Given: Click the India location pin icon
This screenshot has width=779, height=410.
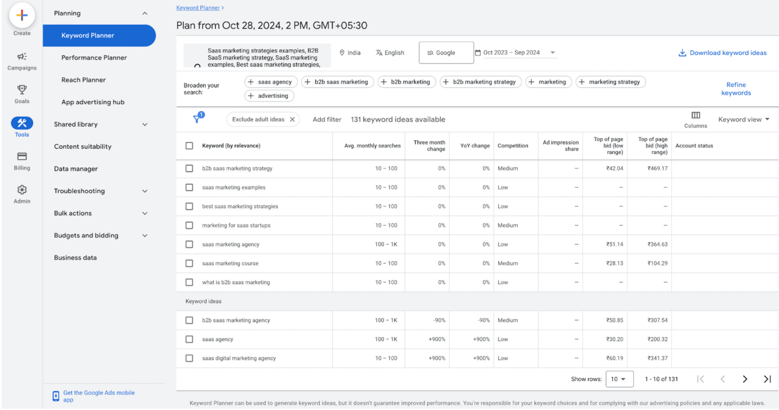Looking at the screenshot, I should click(342, 53).
